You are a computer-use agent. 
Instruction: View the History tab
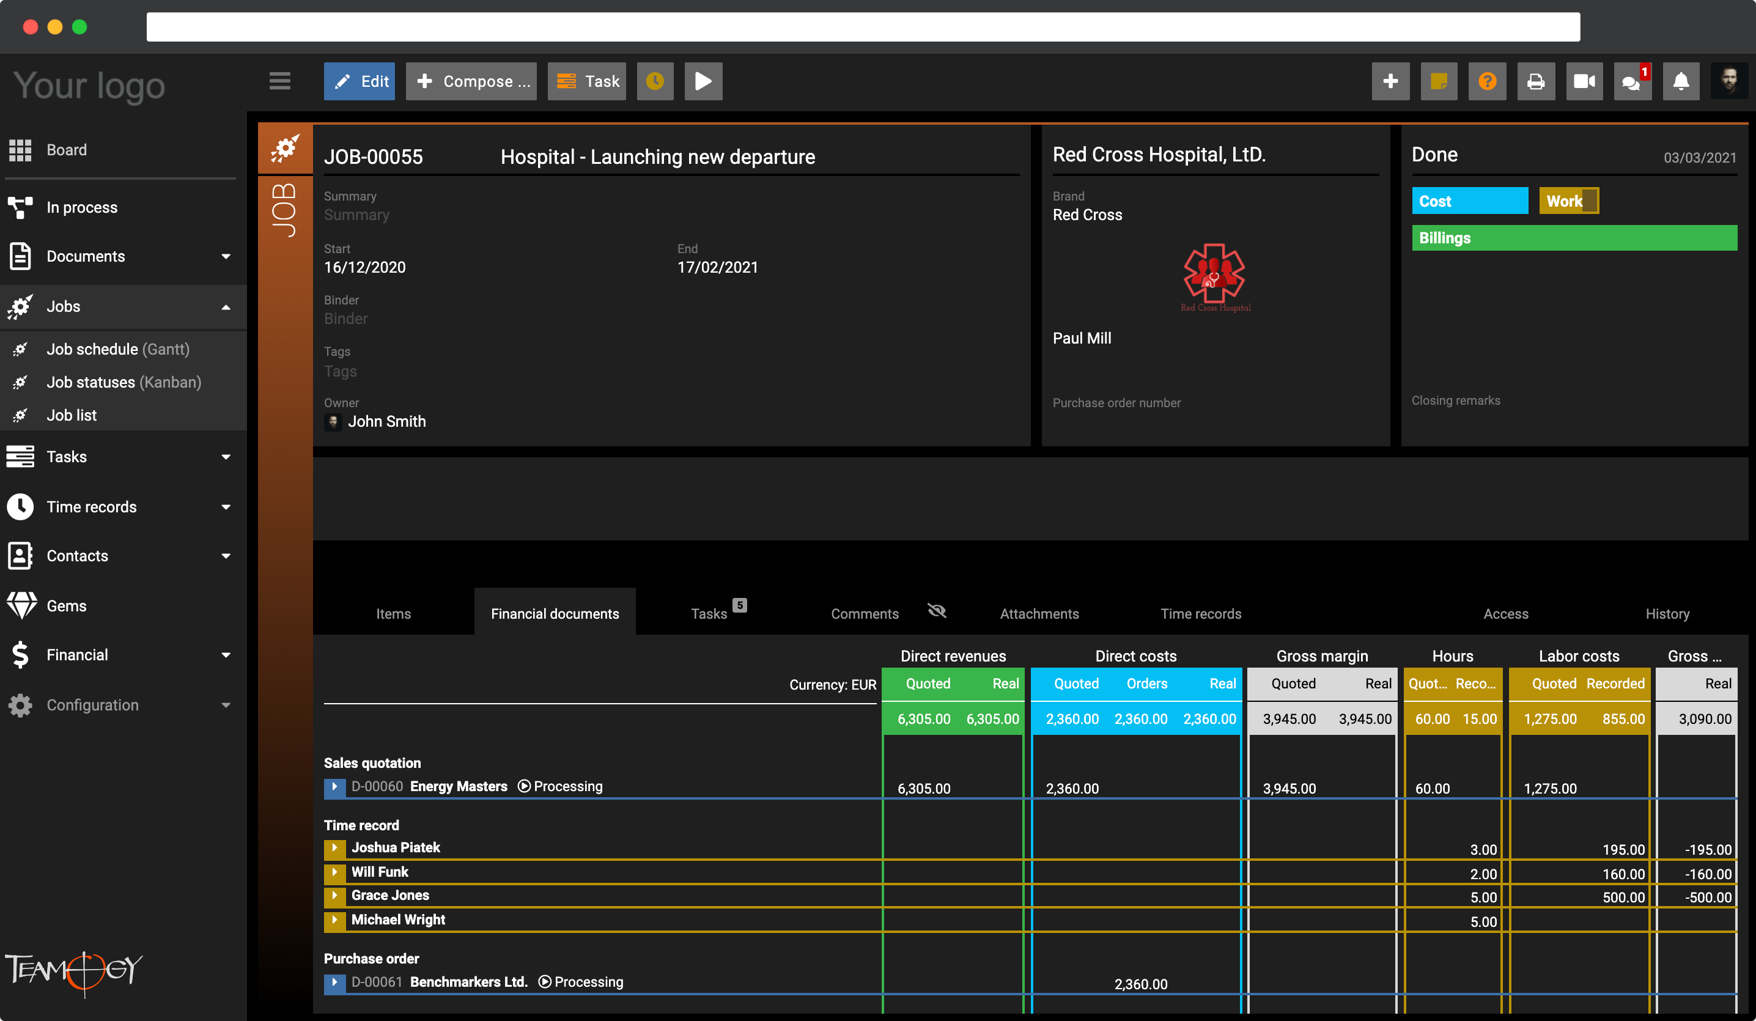click(x=1667, y=613)
